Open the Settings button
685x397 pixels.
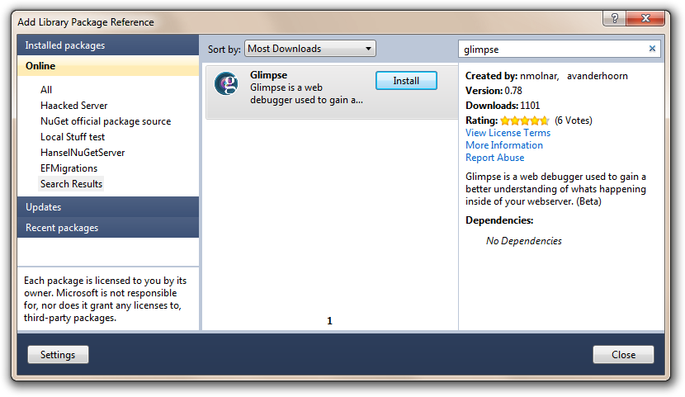click(x=58, y=355)
